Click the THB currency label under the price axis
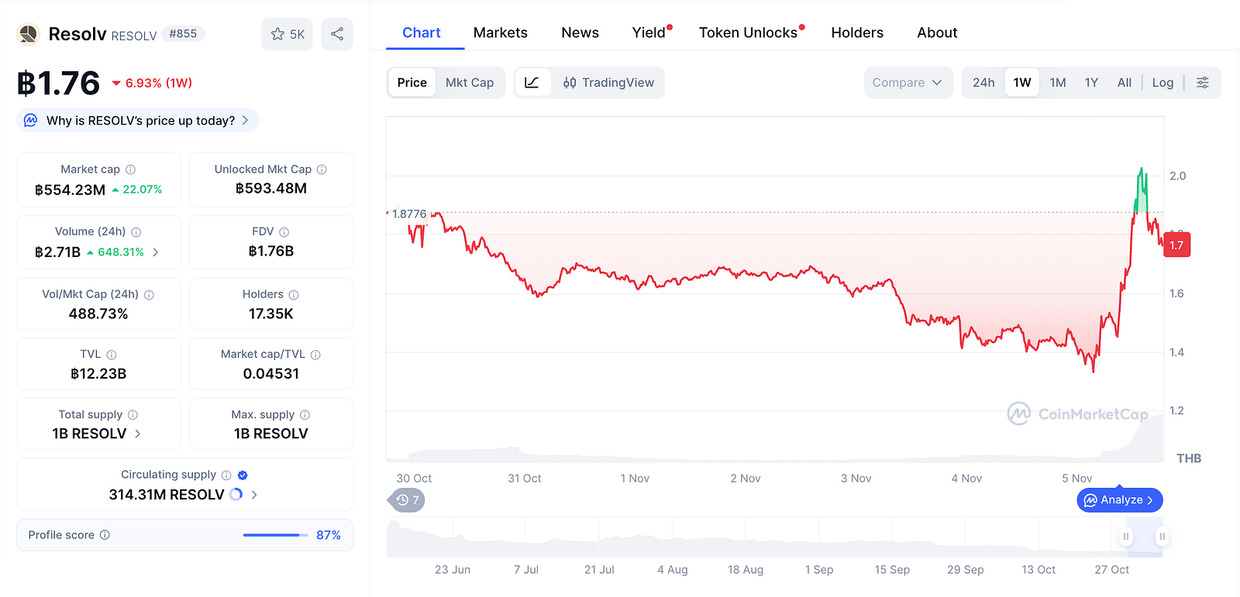Screen dimensions: 1240x597 [x=1189, y=458]
